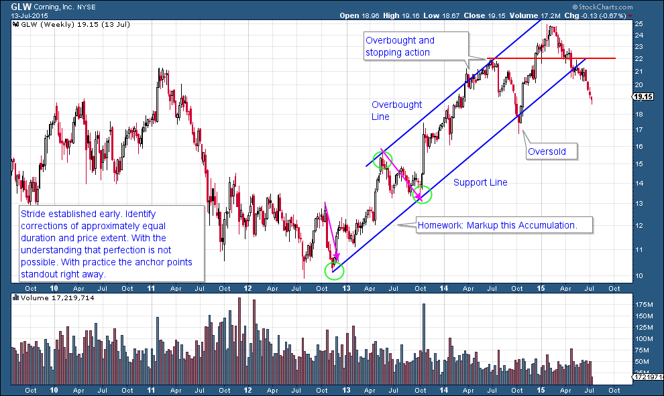Click the 'Overbought and stopping action' callout
664x396 pixels.
417,46
